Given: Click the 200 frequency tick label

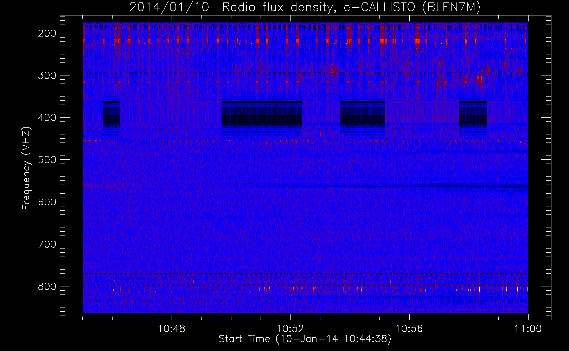Looking at the screenshot, I should coord(47,34).
